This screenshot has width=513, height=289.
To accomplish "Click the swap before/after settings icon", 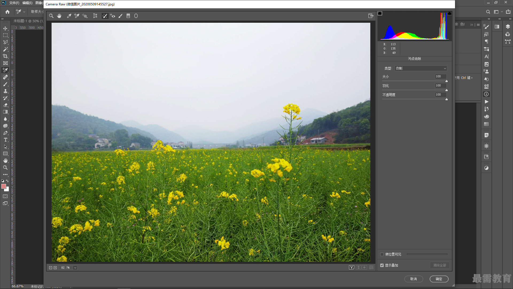I will click(x=359, y=268).
